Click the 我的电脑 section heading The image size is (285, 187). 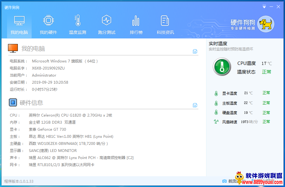(x=33, y=49)
